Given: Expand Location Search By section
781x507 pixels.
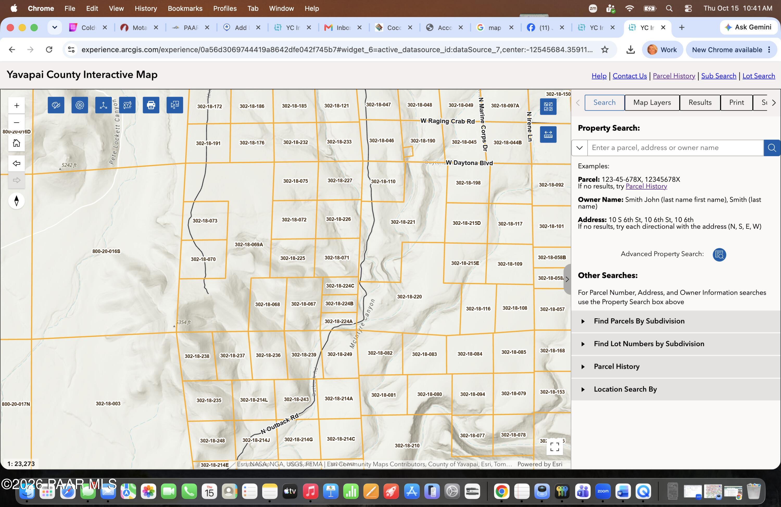Looking at the screenshot, I should click(x=676, y=389).
